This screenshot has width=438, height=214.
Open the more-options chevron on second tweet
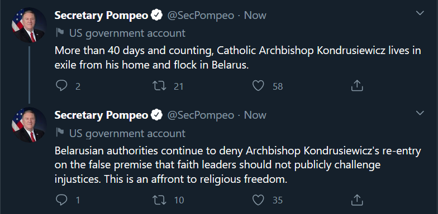pos(420,113)
